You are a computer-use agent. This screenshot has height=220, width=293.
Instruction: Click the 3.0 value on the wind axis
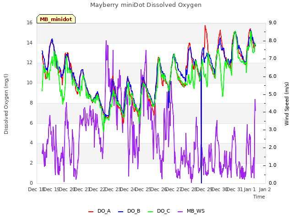point(272,130)
